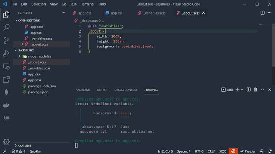Toggle Prettier formatter status
This screenshot has width=275, height=154.
(x=247, y=151)
